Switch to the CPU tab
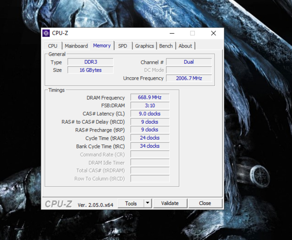 tap(53, 46)
